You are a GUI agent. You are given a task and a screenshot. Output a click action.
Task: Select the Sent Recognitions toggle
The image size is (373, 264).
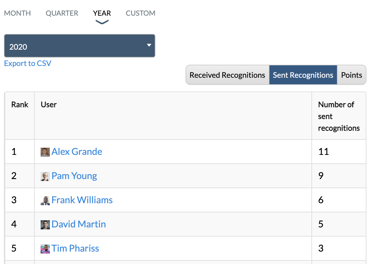(x=303, y=75)
